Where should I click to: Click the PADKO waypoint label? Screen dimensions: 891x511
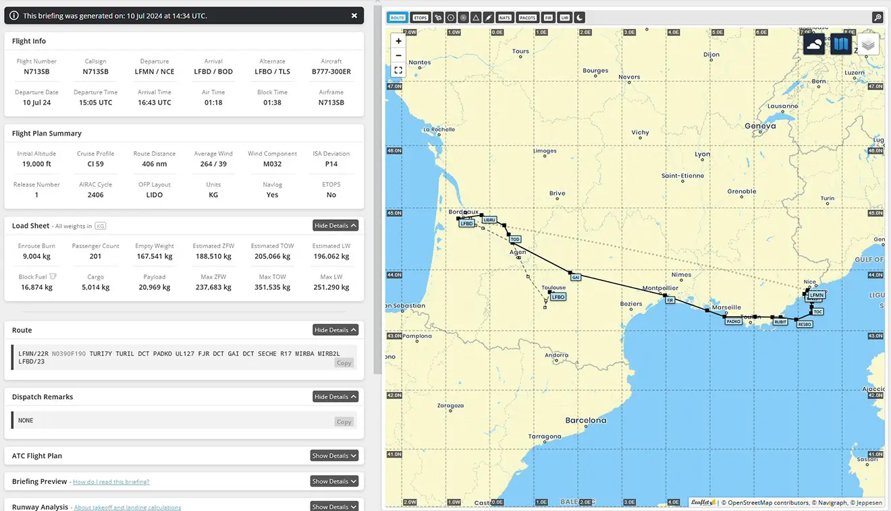pyautogui.click(x=734, y=322)
